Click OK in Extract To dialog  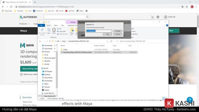[107, 34]
